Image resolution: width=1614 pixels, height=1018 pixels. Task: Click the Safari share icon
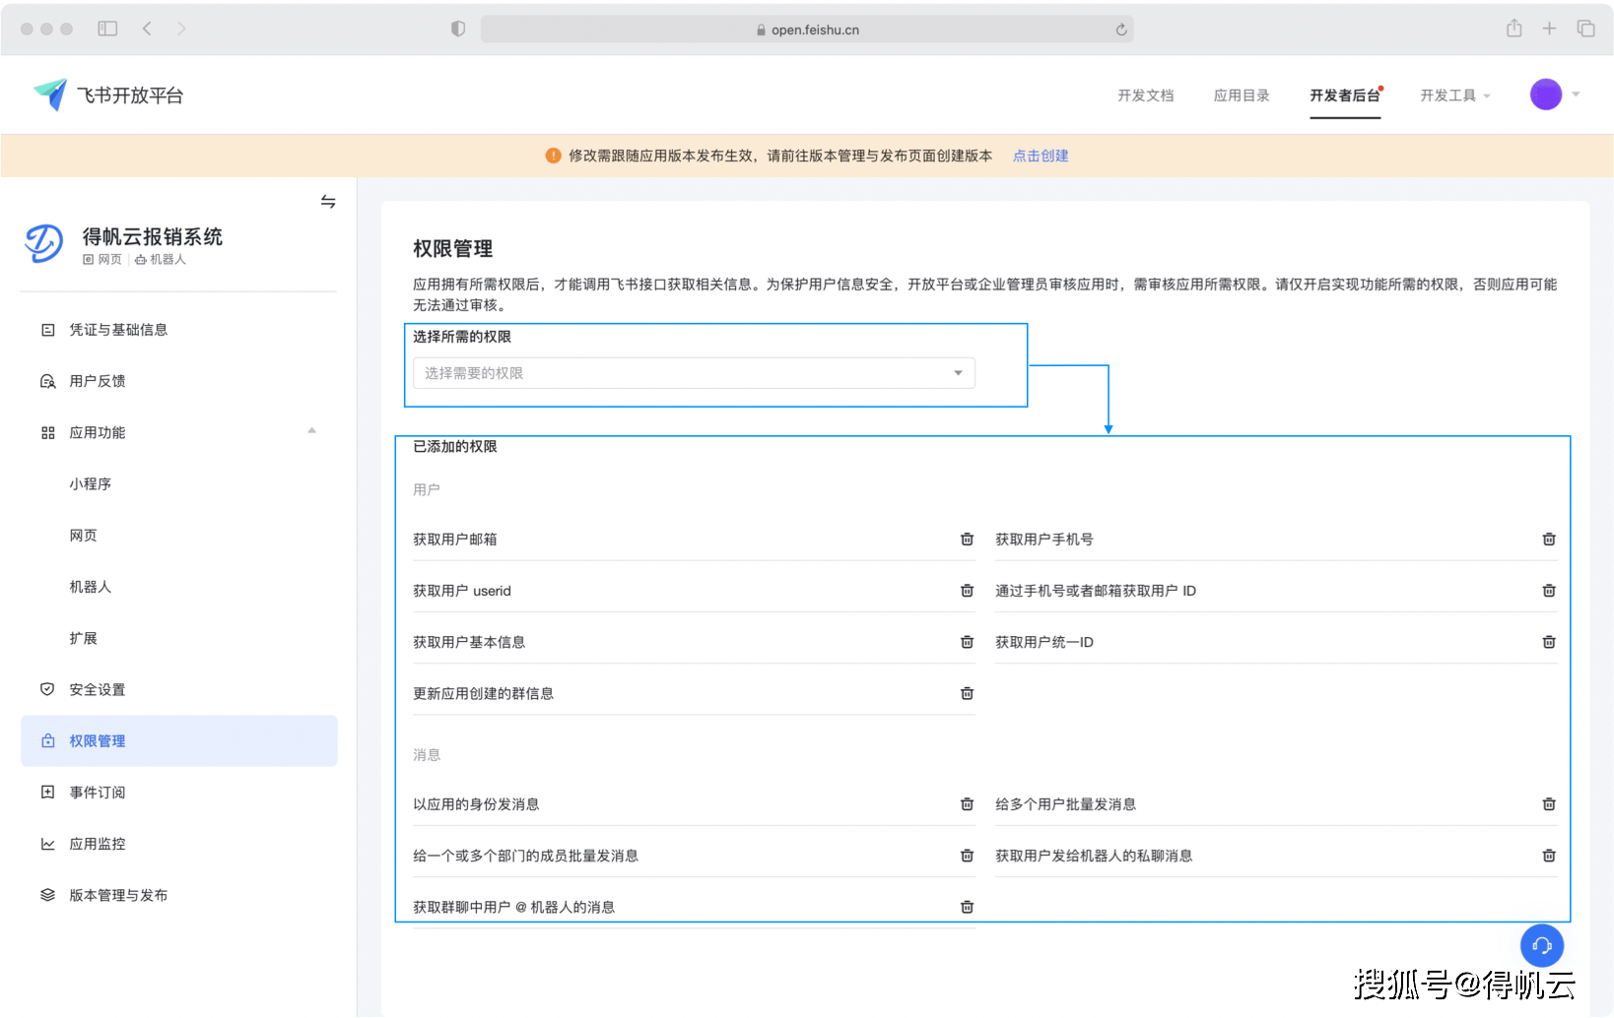coord(1513,28)
